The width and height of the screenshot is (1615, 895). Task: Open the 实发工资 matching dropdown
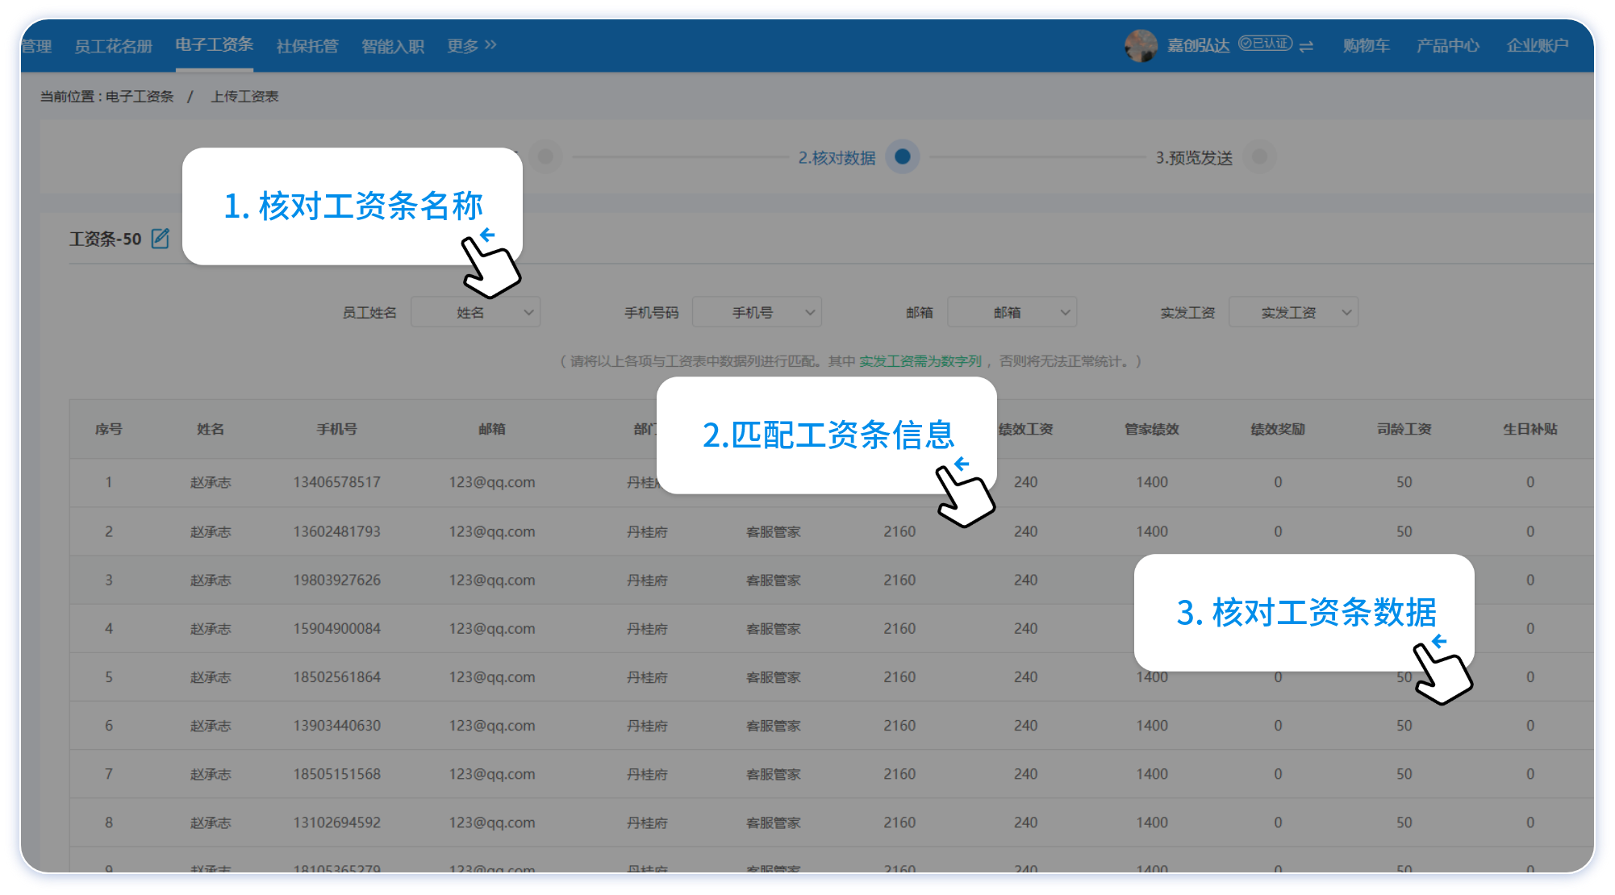click(x=1293, y=312)
